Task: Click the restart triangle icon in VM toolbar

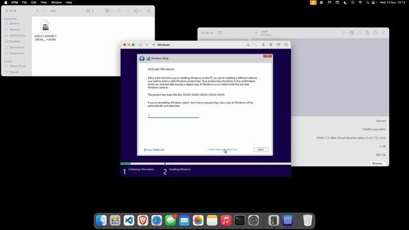Action: [153, 45]
